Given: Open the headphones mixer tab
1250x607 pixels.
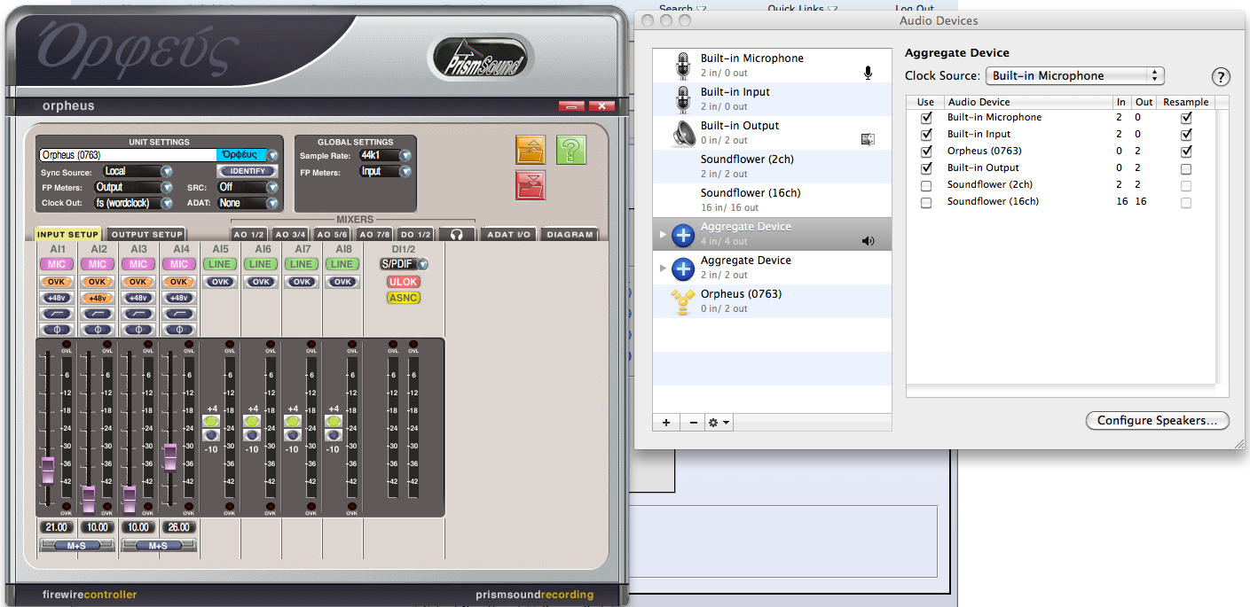Looking at the screenshot, I should (x=458, y=235).
